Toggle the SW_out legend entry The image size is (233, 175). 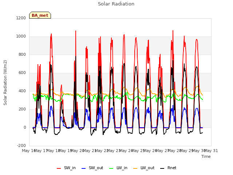[x=92, y=168]
